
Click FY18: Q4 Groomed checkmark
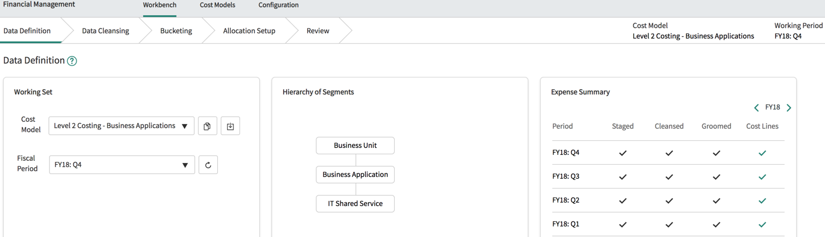tap(716, 153)
